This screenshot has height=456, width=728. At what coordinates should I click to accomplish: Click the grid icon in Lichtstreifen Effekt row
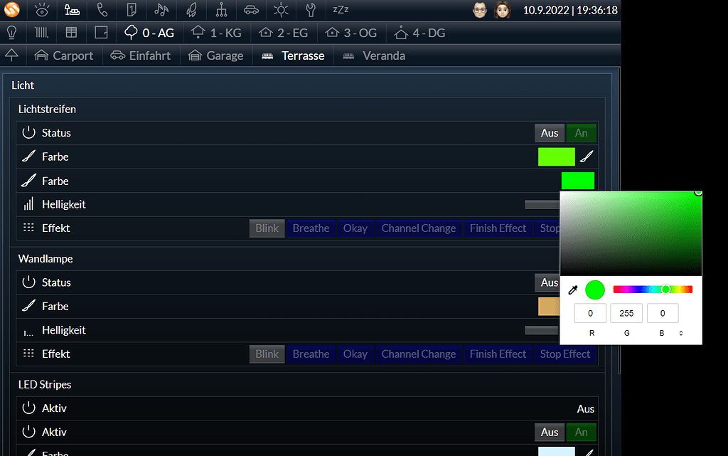pyautogui.click(x=28, y=228)
